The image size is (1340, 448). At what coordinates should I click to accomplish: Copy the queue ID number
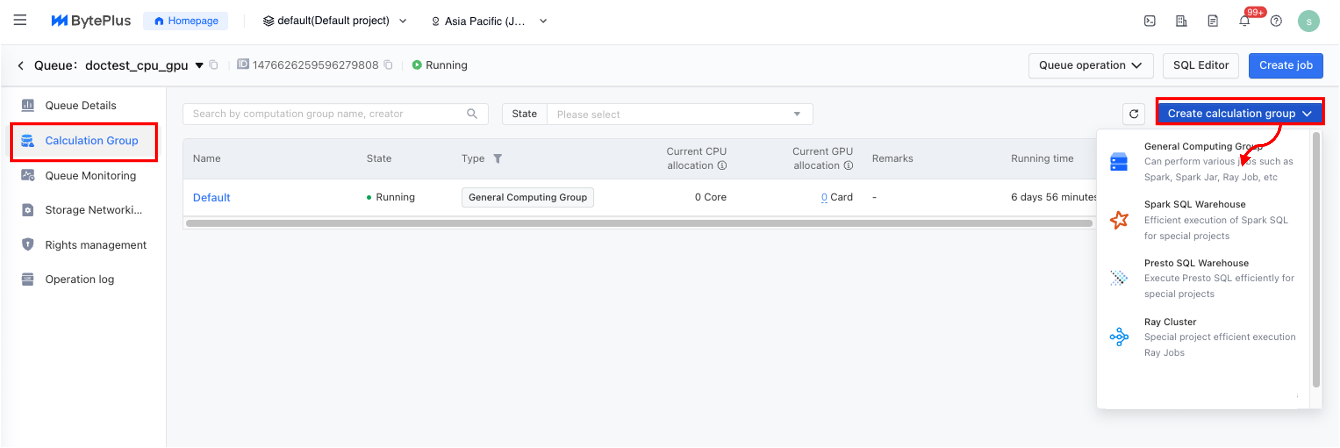[388, 65]
